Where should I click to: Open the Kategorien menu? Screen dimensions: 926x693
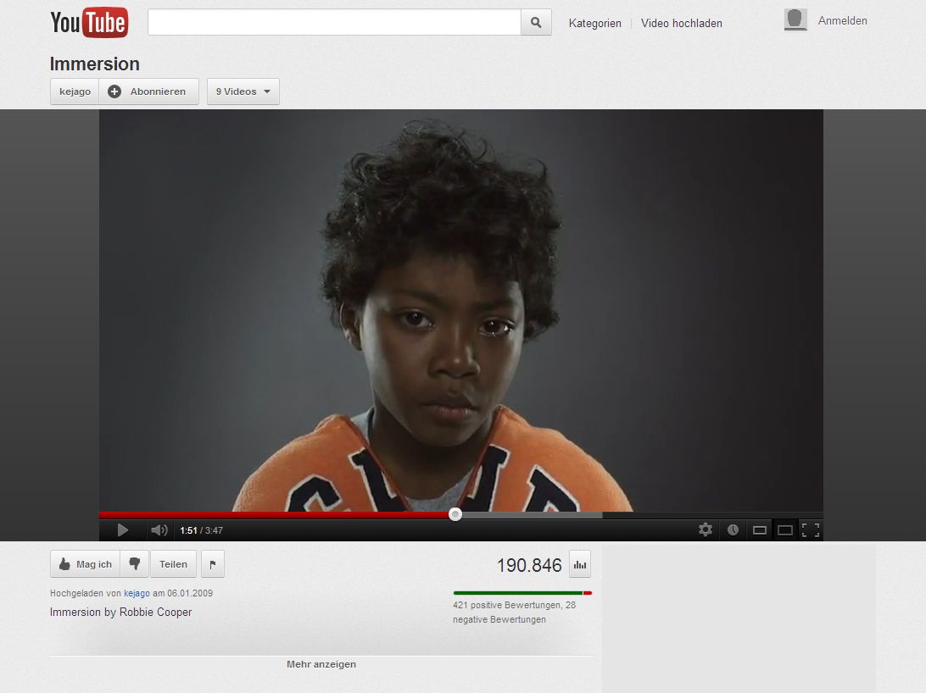[x=594, y=23]
